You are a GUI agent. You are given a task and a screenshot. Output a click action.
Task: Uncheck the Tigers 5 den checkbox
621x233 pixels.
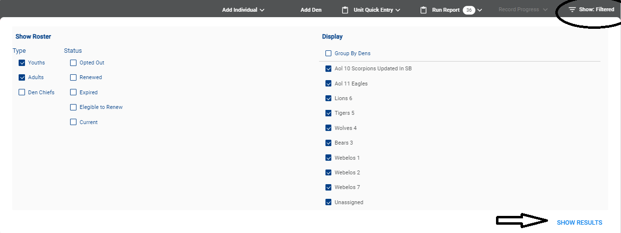[328, 113]
